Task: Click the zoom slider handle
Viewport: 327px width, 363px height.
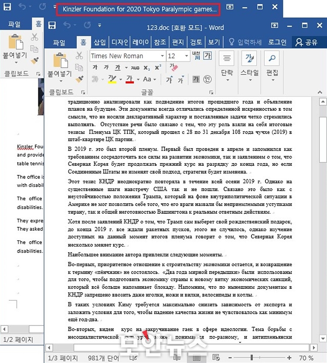Action: 252,358
